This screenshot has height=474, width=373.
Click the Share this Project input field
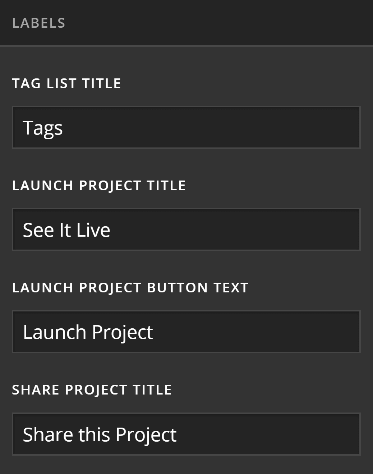(186, 434)
